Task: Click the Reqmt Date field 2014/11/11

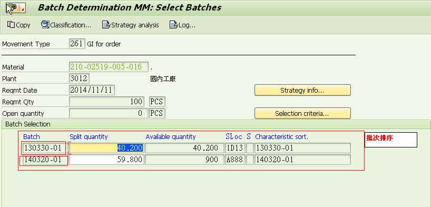Action: coord(92,90)
